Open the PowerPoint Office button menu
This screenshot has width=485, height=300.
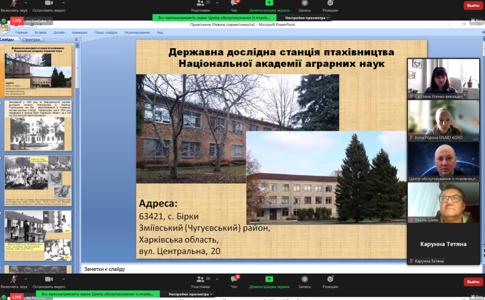point(5,29)
